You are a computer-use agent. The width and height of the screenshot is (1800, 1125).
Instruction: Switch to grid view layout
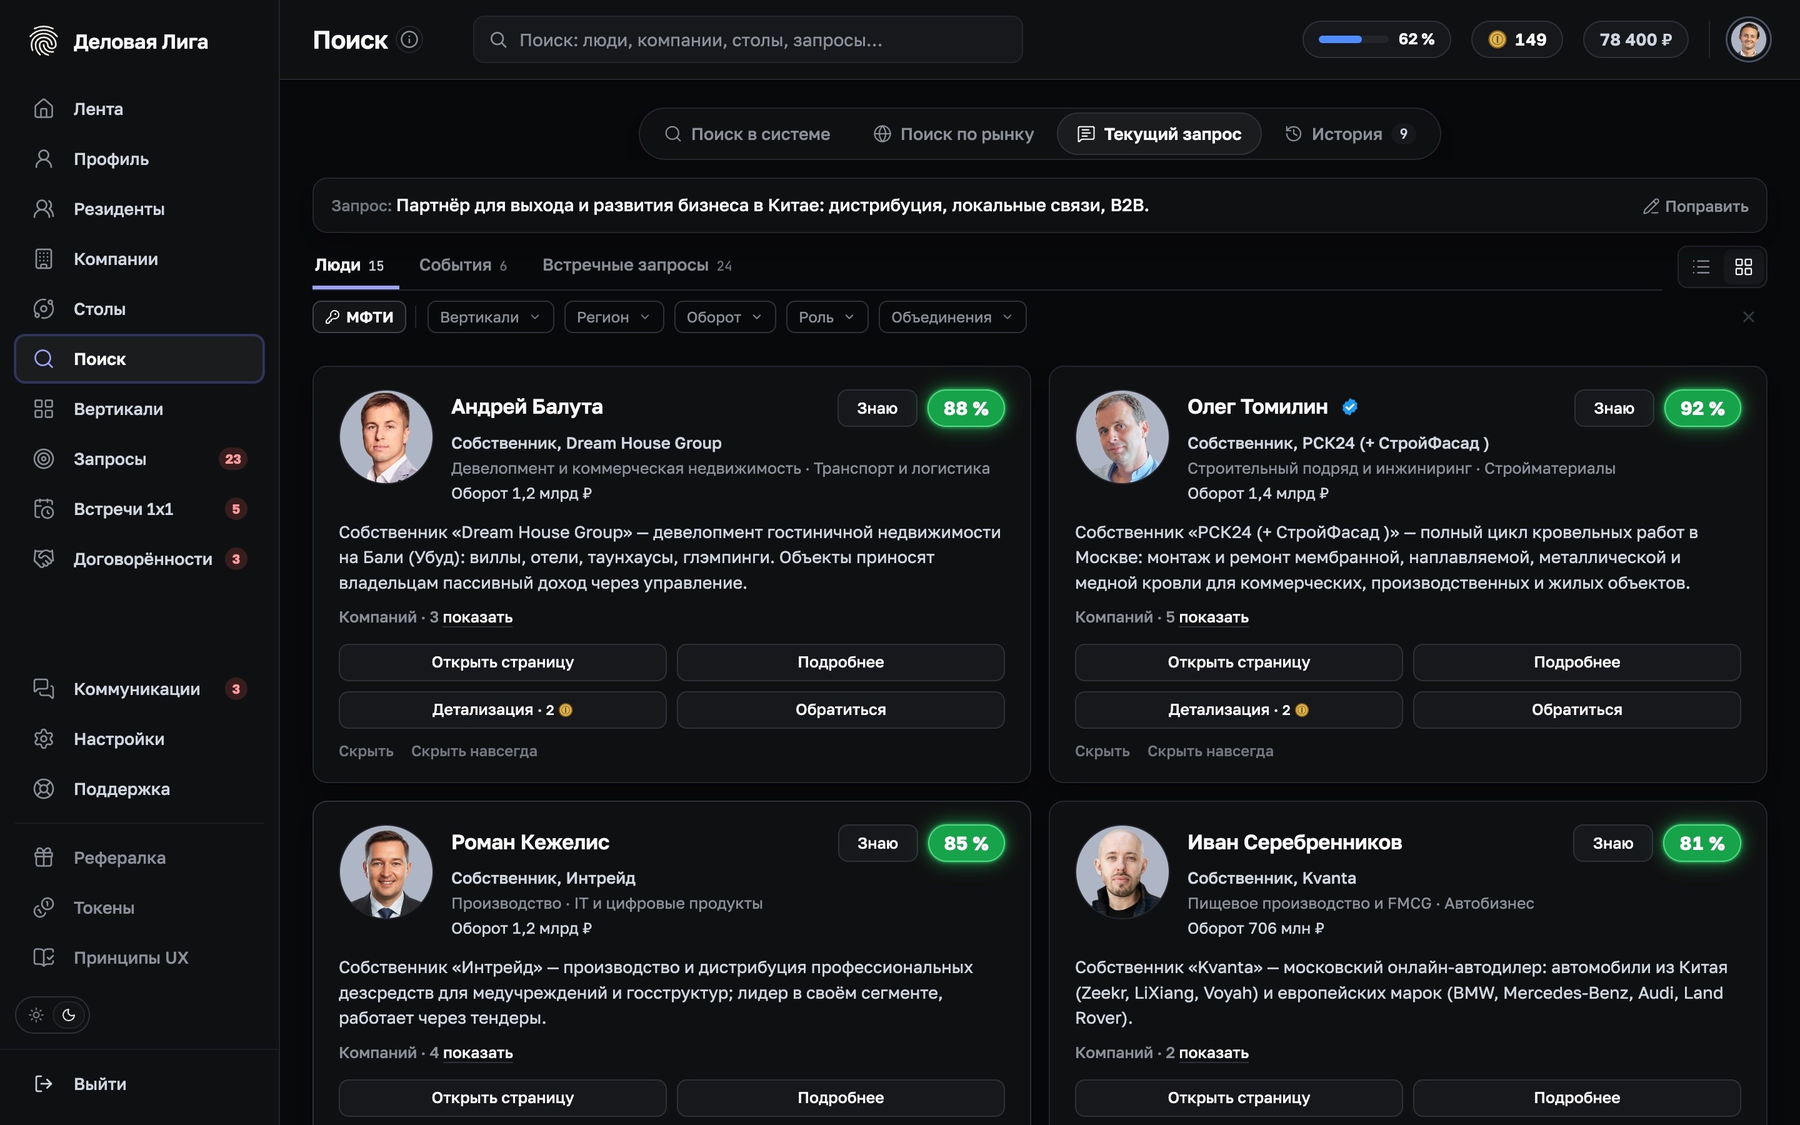pos(1744,267)
